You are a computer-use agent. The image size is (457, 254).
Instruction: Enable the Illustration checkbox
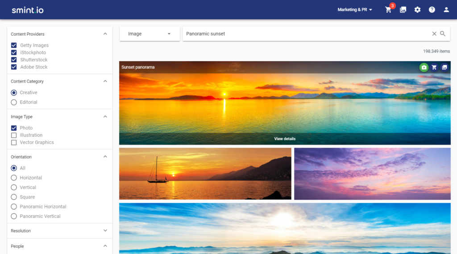pyautogui.click(x=14, y=135)
